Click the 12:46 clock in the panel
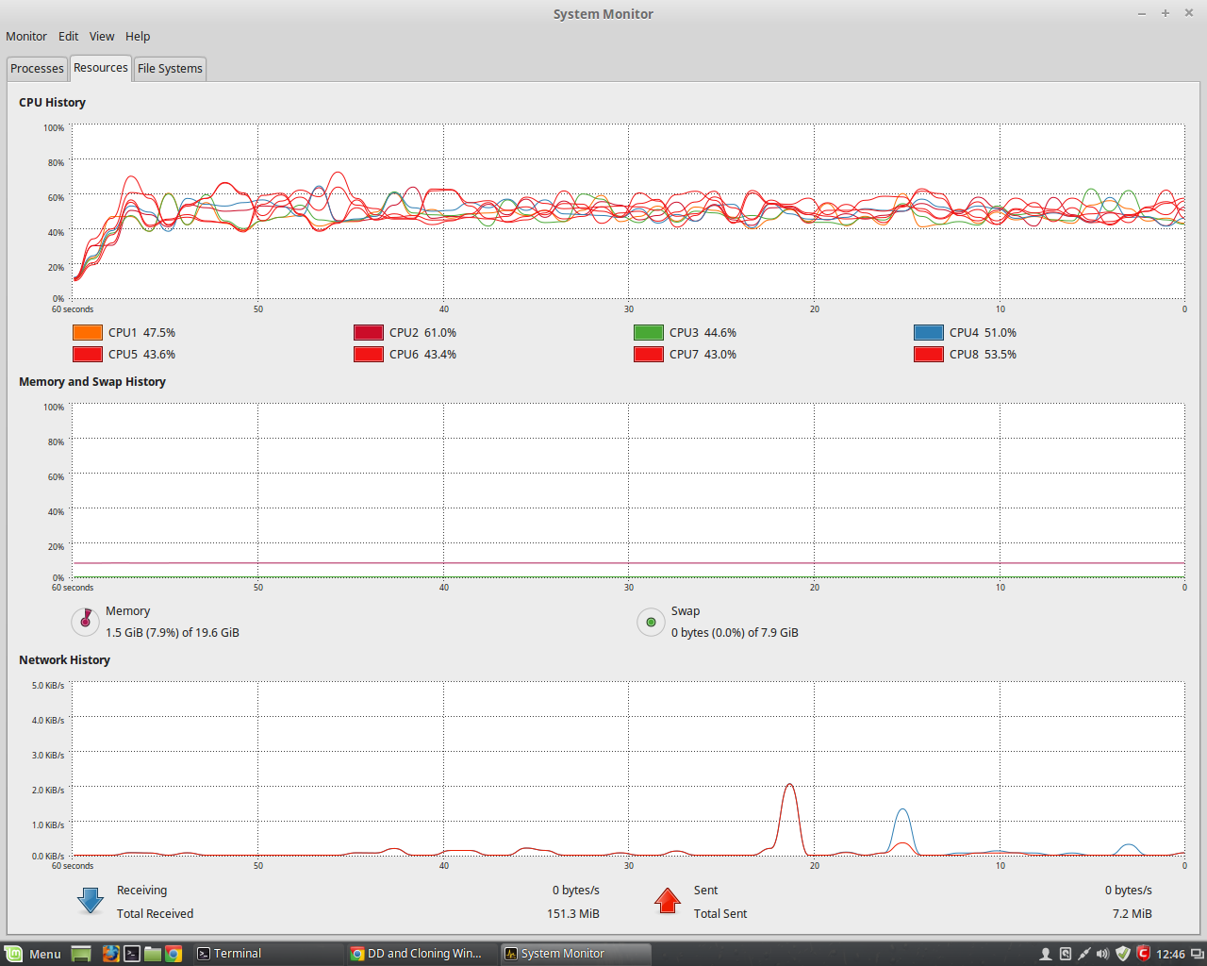 point(1170,954)
